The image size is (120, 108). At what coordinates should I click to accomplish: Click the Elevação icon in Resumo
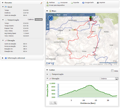6,40
